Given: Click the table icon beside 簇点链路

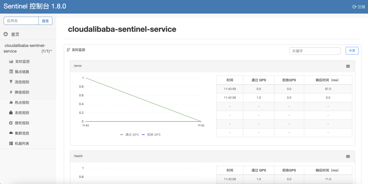Looking at the screenshot, I should point(11,72).
